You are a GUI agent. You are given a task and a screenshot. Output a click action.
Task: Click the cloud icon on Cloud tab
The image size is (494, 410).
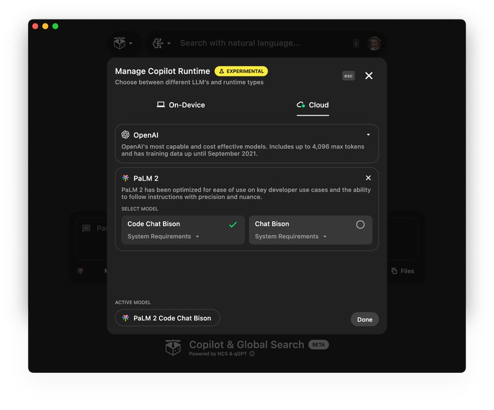point(301,104)
